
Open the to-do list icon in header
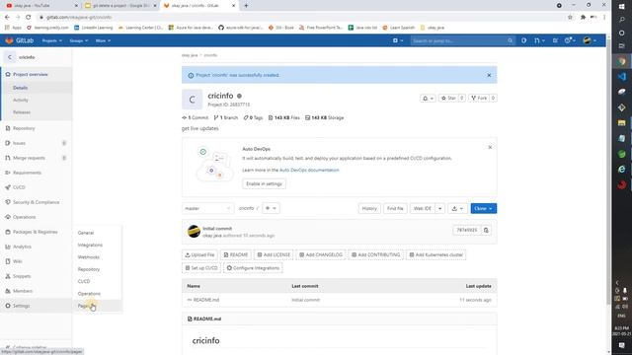tap(555, 40)
